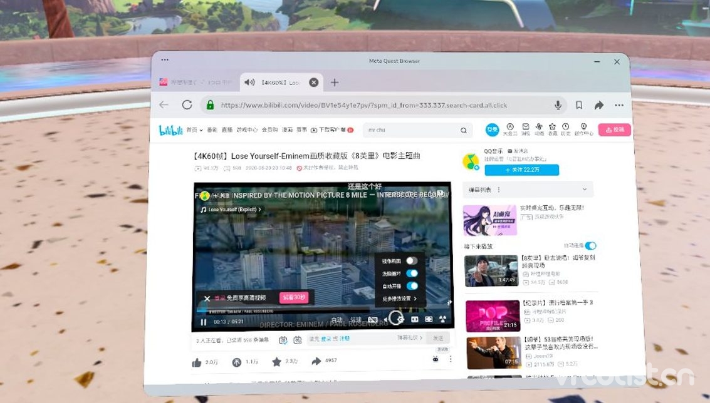This screenshot has width=710, height=403.
Task: Open the window options dots above the tabs
Action: pyautogui.click(x=165, y=59)
